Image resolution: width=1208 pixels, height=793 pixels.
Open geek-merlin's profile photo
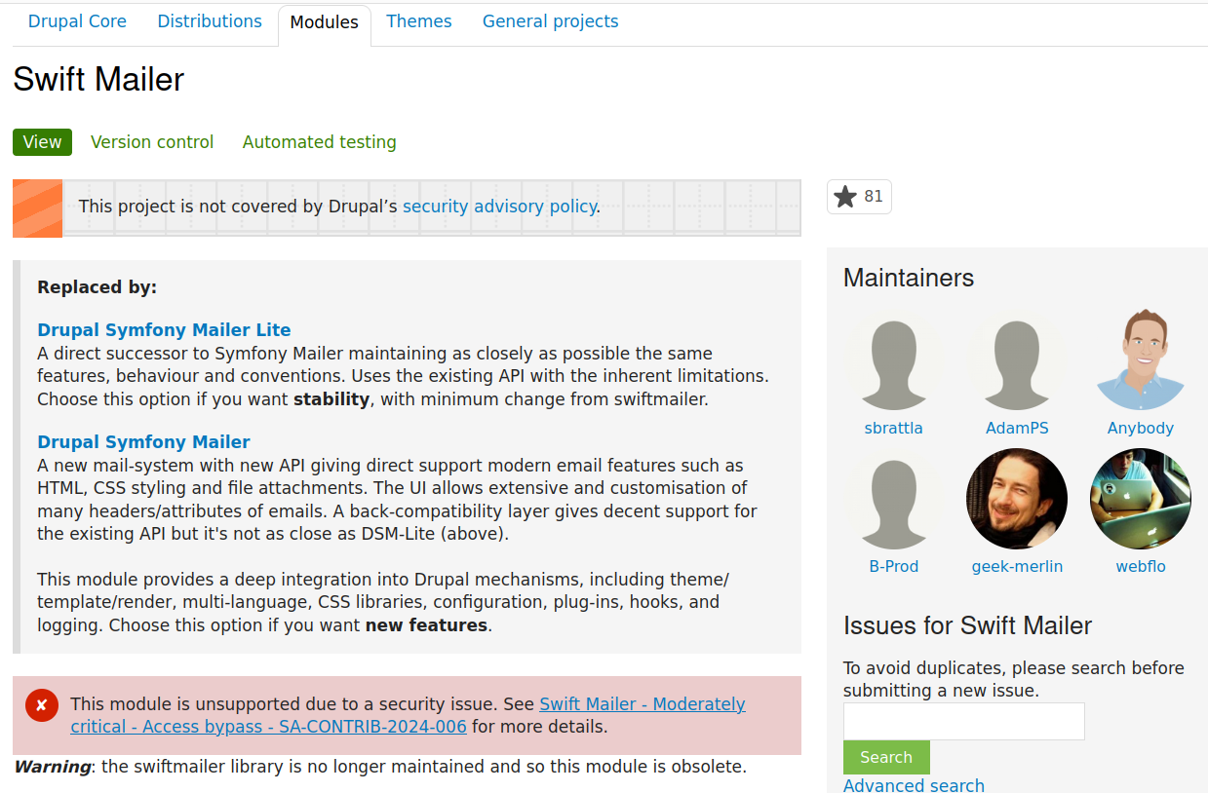tap(1017, 499)
